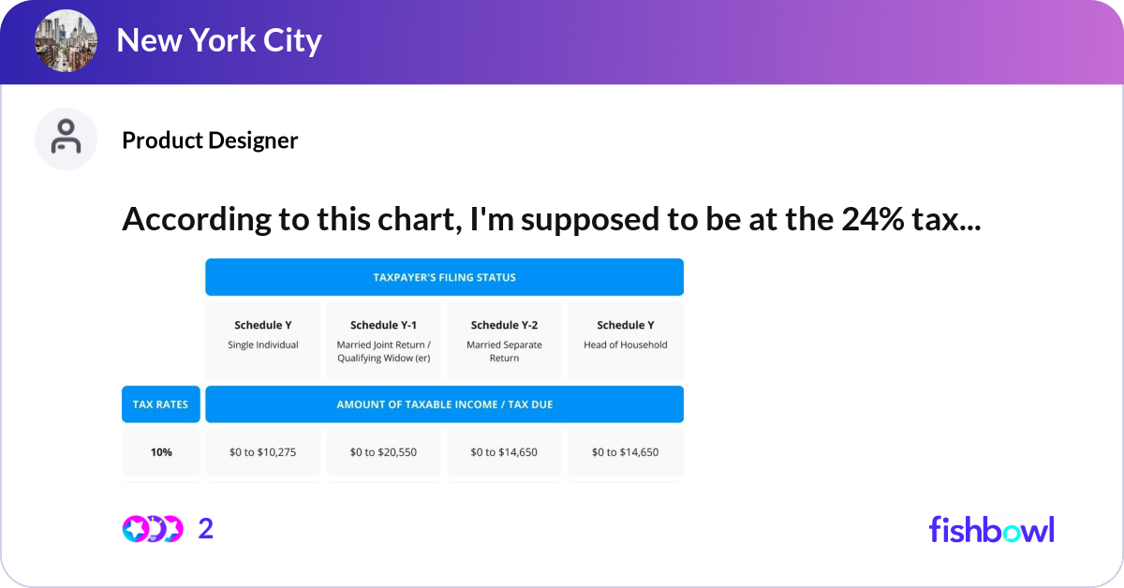Click the TAX RATES header button
Viewport: 1124px width, 588px height.
coord(160,404)
